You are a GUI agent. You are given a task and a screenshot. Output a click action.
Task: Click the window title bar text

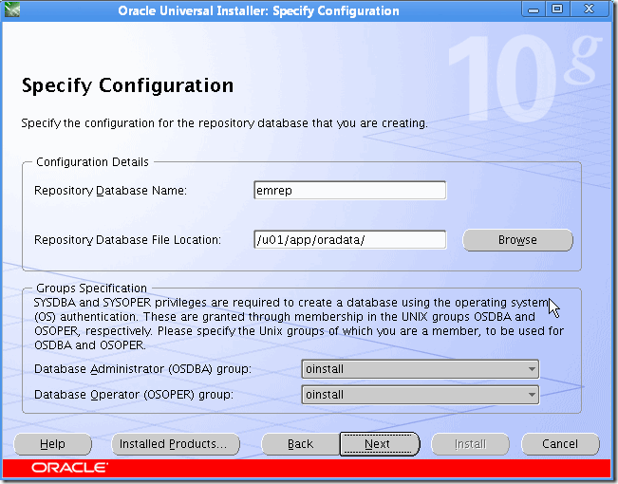pyautogui.click(x=258, y=10)
